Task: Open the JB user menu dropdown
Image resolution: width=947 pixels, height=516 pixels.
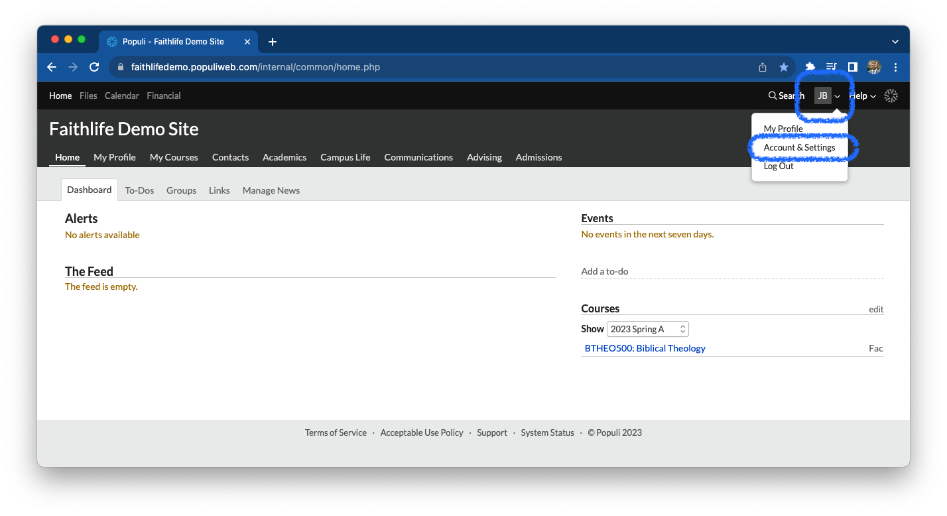Action: [827, 96]
